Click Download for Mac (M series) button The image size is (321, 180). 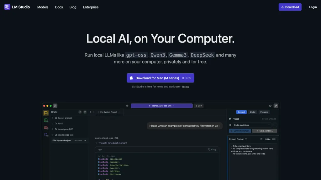[160, 78]
